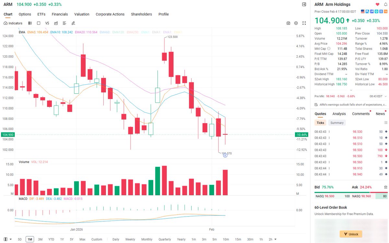Viewport: 389px width, 243px height.
Task: Switch to Weekly candles
Action: [130, 239]
